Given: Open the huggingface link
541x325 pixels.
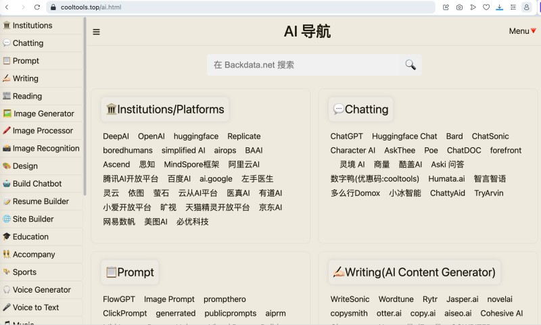Looking at the screenshot, I should [x=196, y=136].
